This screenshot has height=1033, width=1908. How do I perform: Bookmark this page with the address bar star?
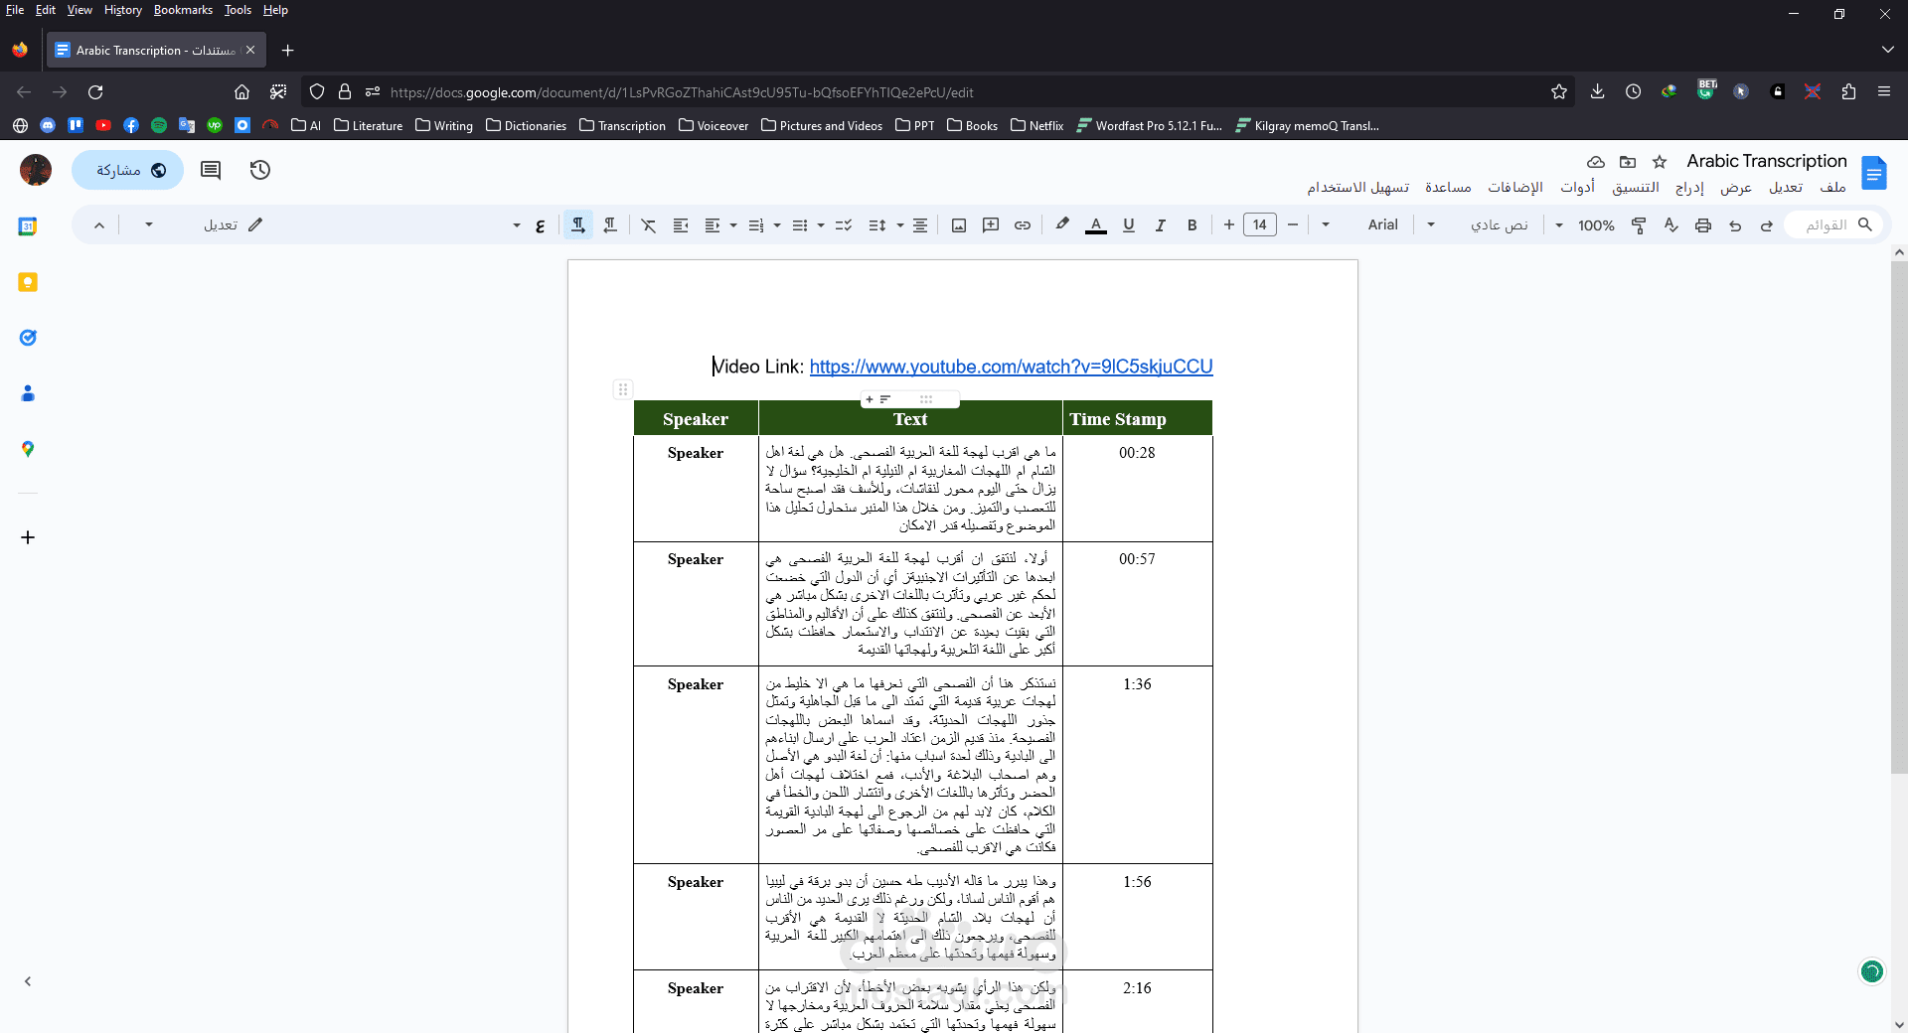tap(1559, 91)
